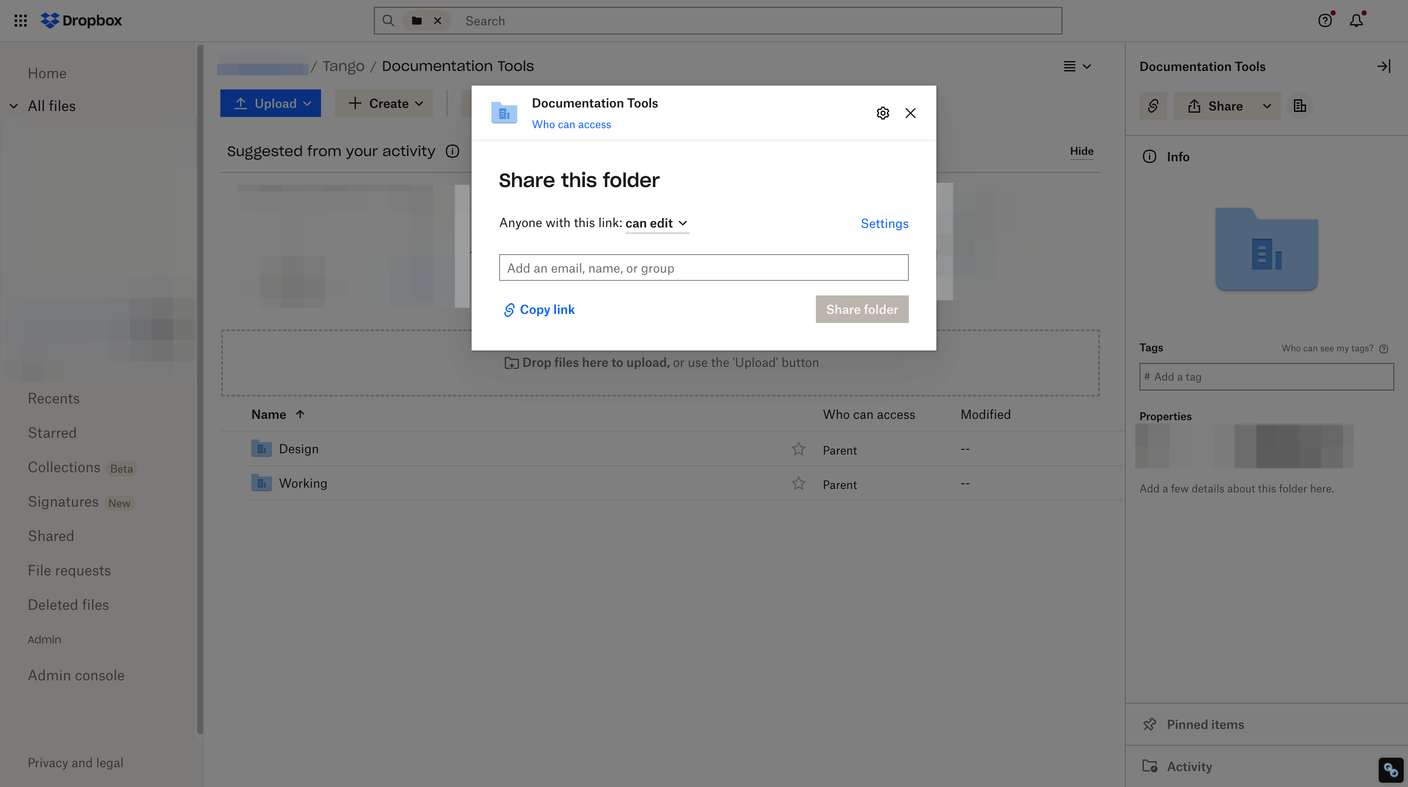The image size is (1408, 787).
Task: Focus the Add an email, name, or group field
Action: [704, 267]
